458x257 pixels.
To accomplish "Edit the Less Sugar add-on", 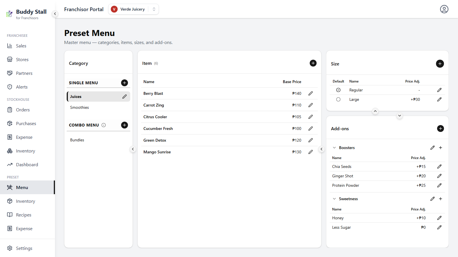I will (439, 227).
